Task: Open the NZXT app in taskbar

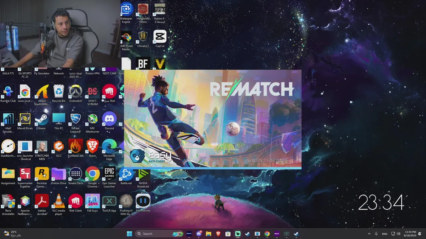Action: point(277,234)
